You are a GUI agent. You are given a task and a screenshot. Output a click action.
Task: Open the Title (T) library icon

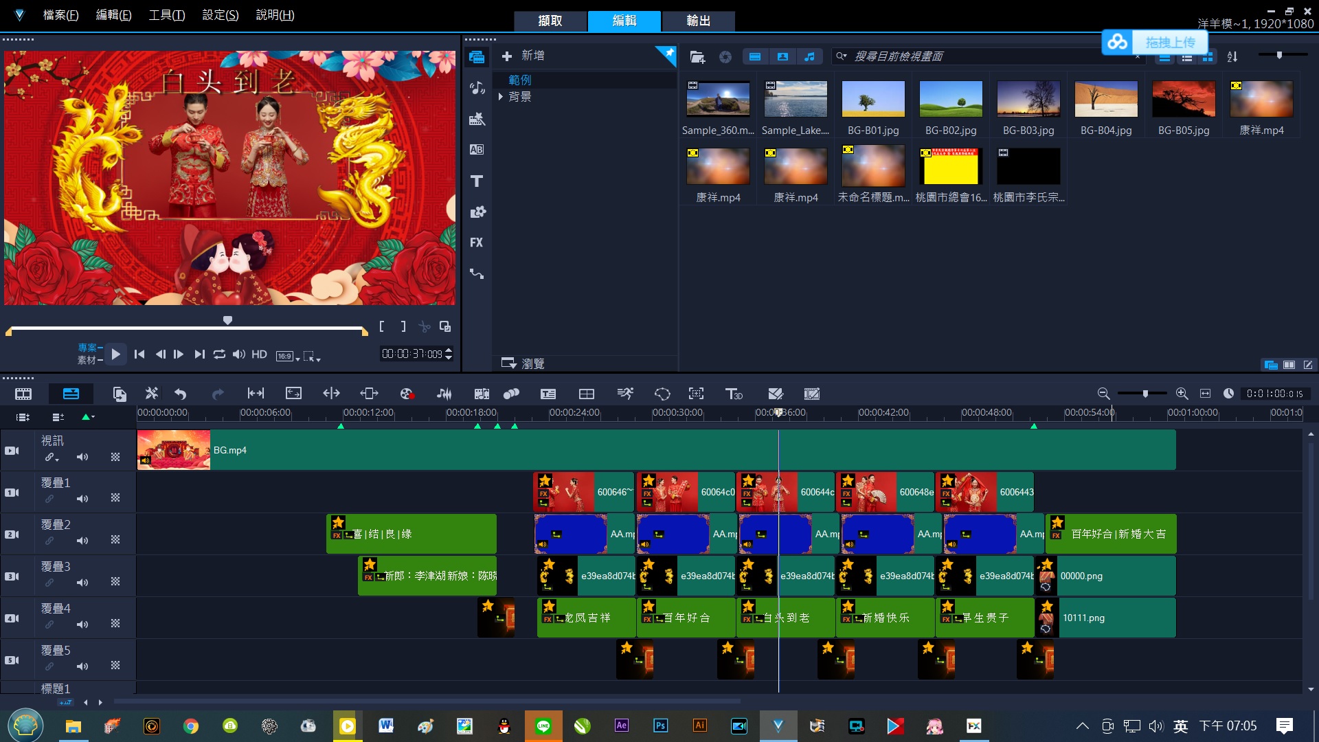(477, 181)
